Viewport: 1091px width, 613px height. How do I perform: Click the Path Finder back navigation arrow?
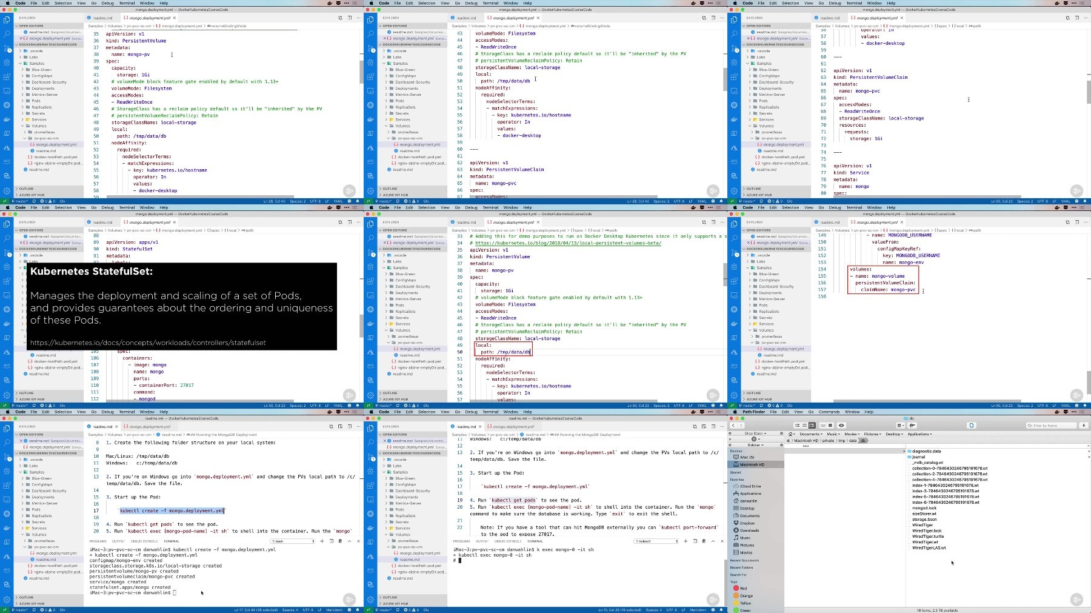coord(733,426)
